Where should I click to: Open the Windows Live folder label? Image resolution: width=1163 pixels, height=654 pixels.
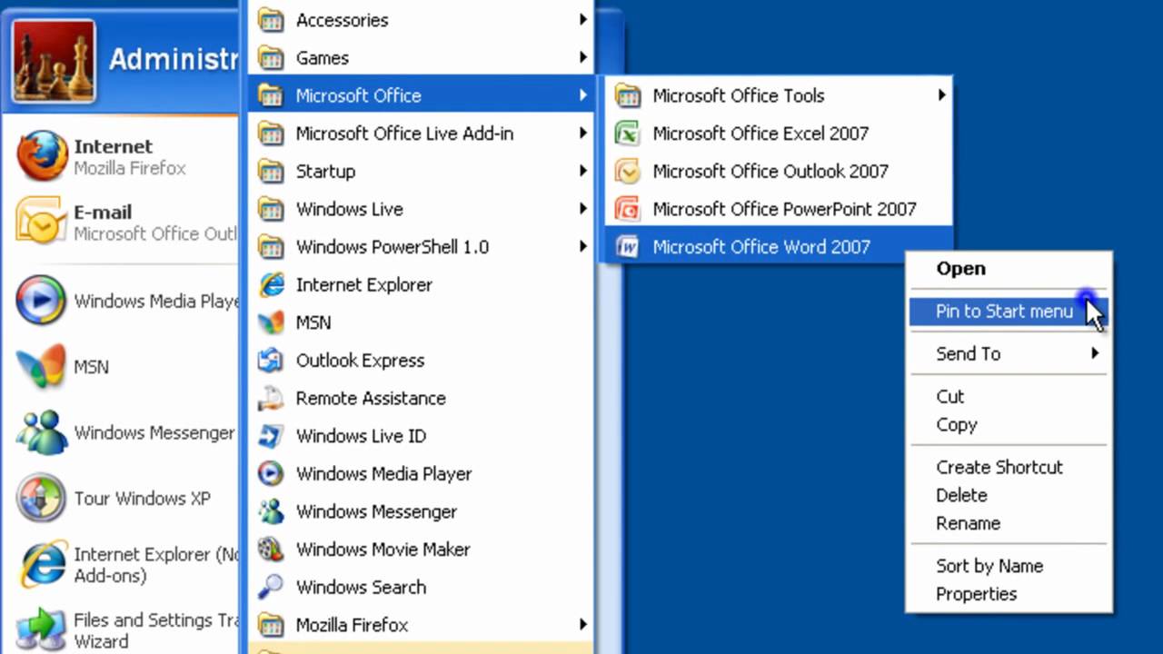point(349,209)
